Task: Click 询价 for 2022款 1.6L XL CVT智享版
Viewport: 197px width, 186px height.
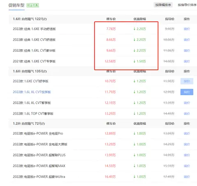Action: [187, 103]
